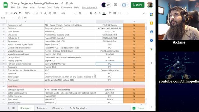Get add-ons with the plus icon

(151, 63)
